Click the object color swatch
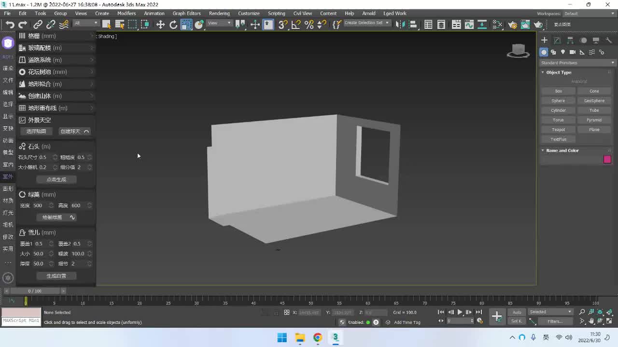The width and height of the screenshot is (618, 347). [607, 160]
